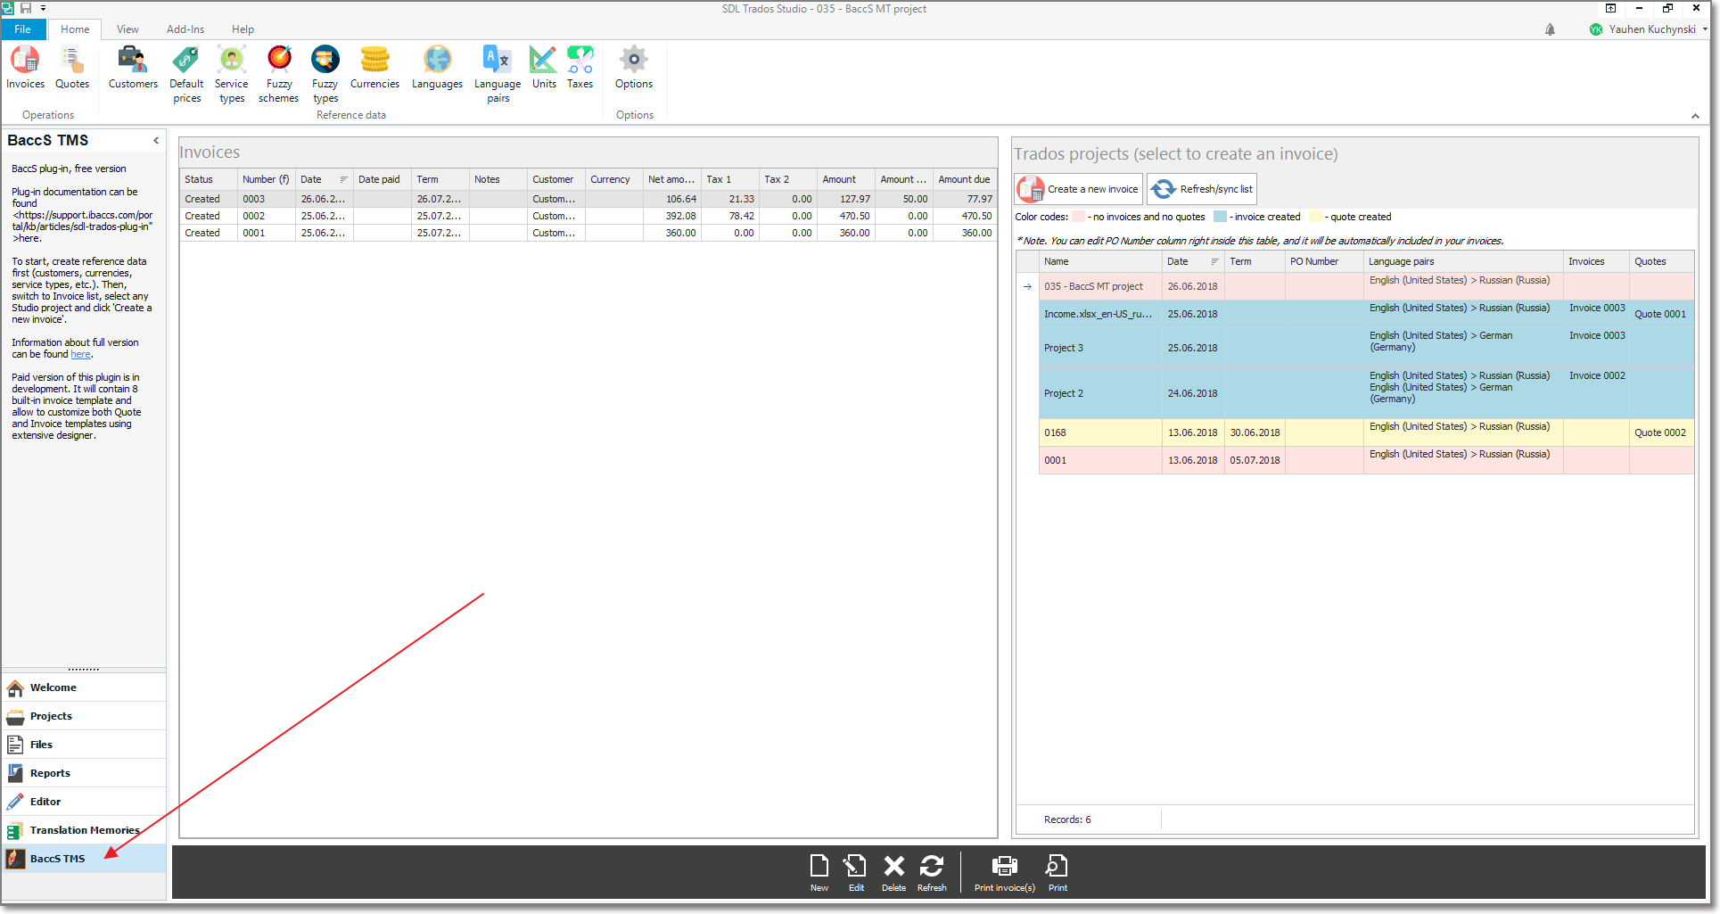Sort invoices by Number column header

pyautogui.click(x=266, y=179)
